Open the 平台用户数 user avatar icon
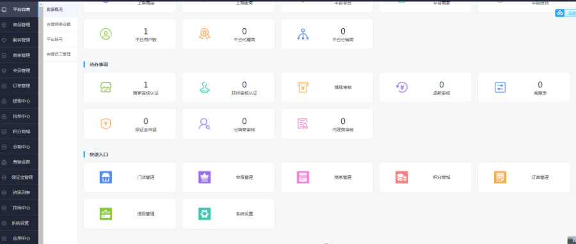This screenshot has height=244, width=576. point(106,34)
